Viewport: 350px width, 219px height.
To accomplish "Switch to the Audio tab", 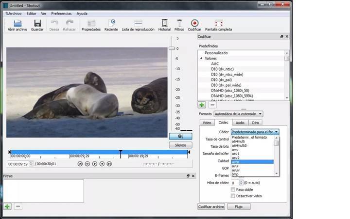I will (x=240, y=123).
